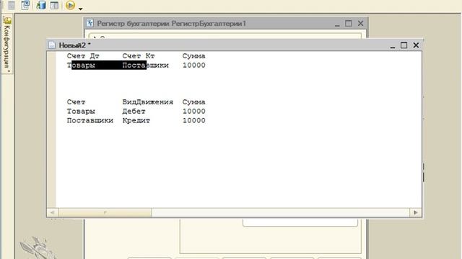Click the greyed document icon in toolbar

pyautogui.click(x=12, y=5)
